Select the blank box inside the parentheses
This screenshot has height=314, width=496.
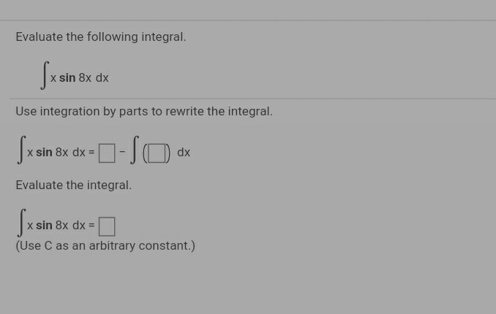(157, 153)
